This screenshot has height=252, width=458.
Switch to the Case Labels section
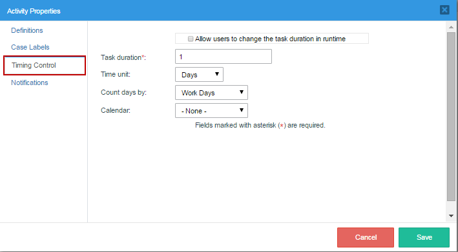30,47
